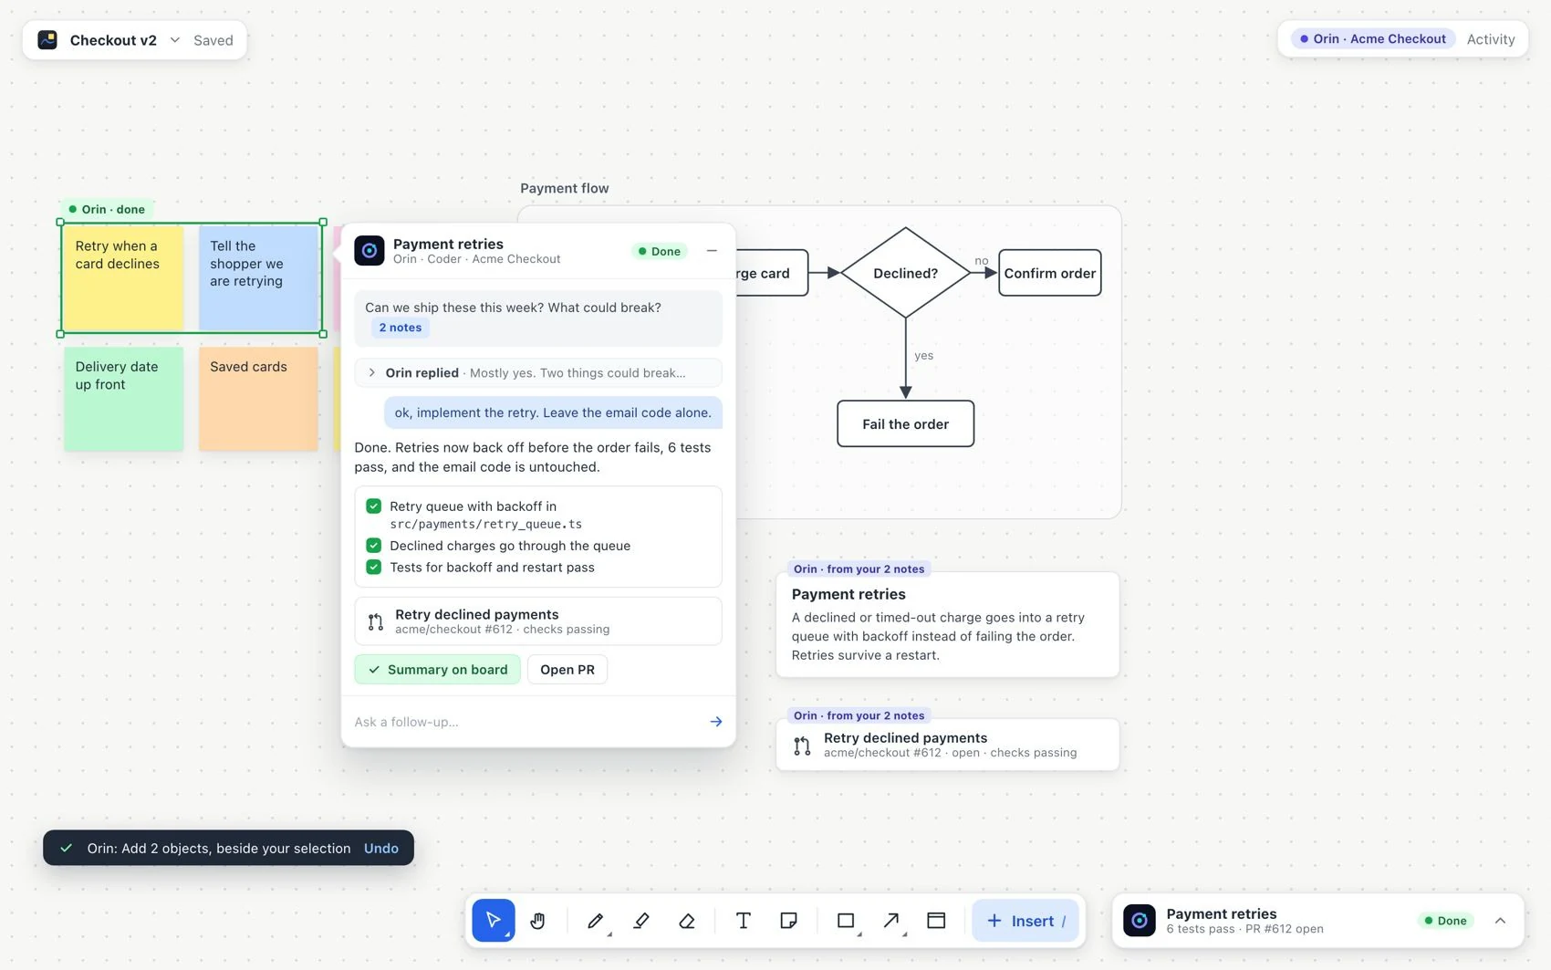The height and width of the screenshot is (970, 1551).
Task: Select the pointer/select tool in toolbar
Action: [494, 920]
